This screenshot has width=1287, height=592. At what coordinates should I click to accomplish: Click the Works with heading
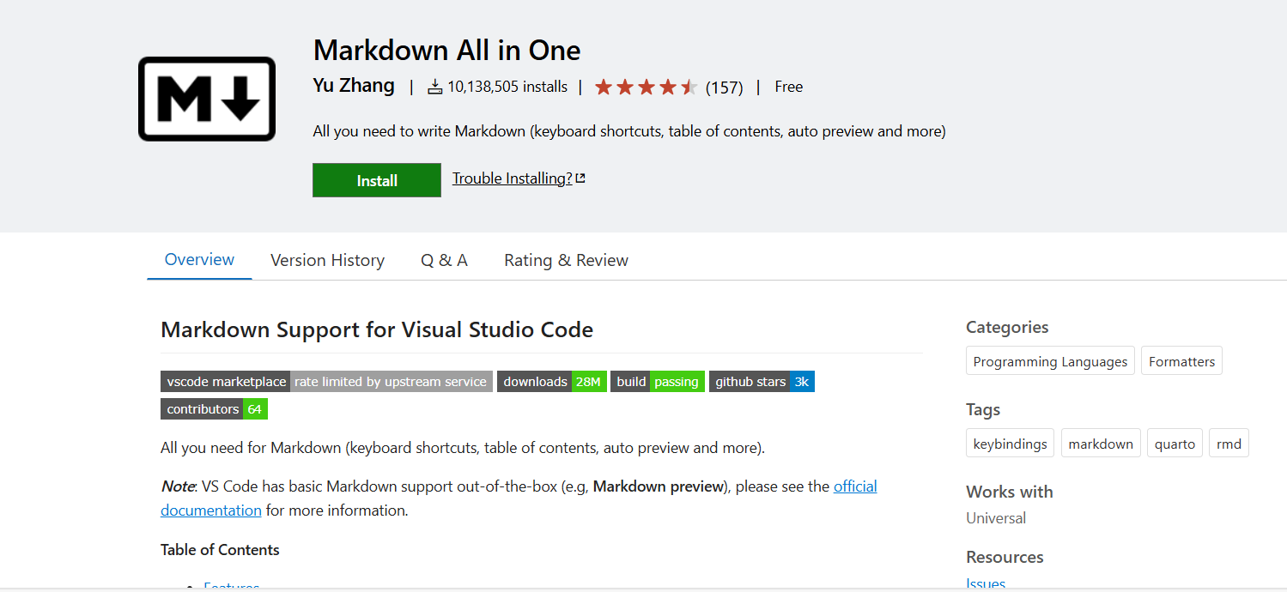(x=1009, y=492)
